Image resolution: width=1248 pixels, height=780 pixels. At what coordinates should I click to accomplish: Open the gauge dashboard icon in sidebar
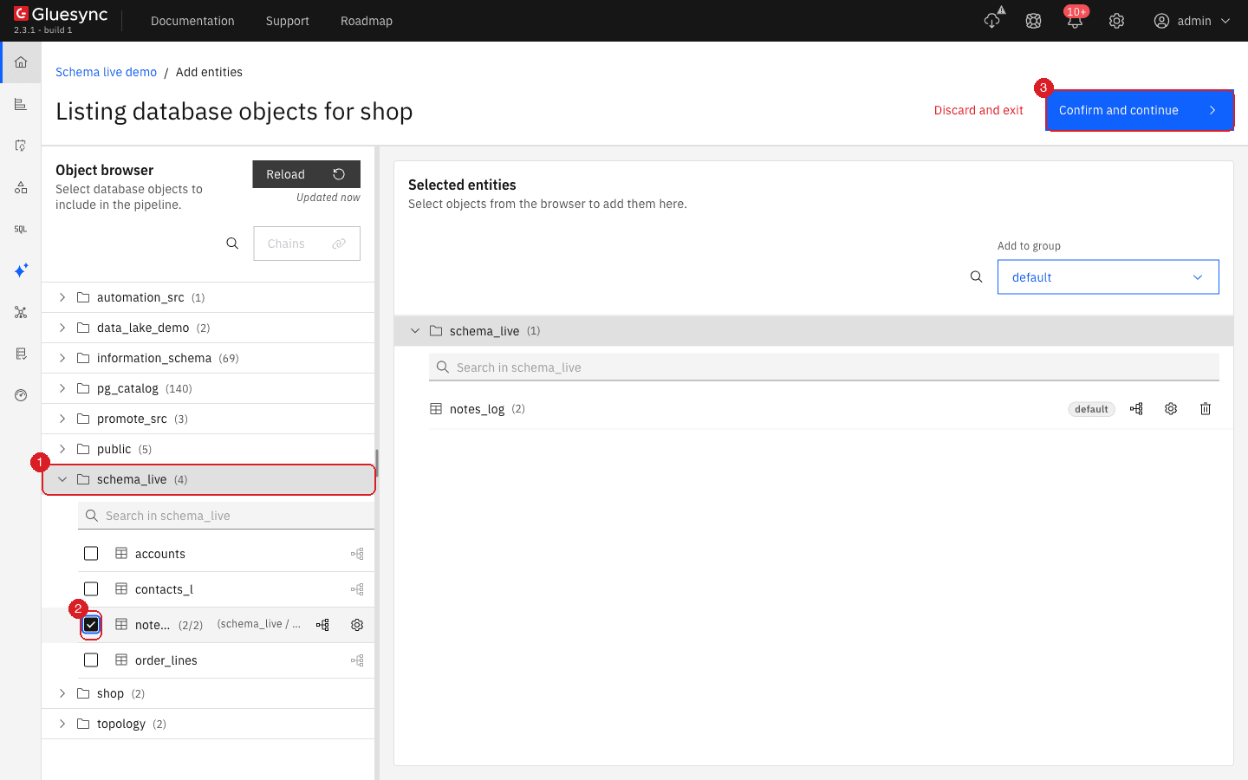21,395
